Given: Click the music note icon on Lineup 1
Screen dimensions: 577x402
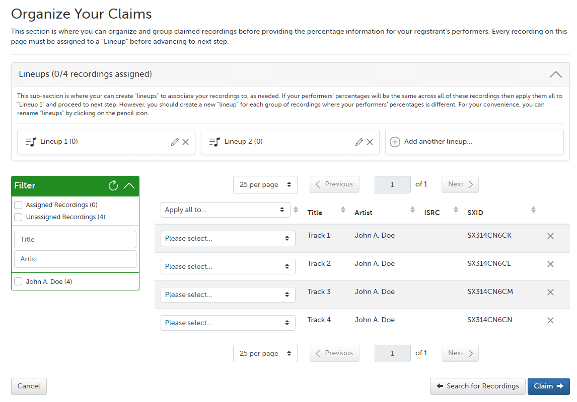Looking at the screenshot, I should [x=29, y=142].
